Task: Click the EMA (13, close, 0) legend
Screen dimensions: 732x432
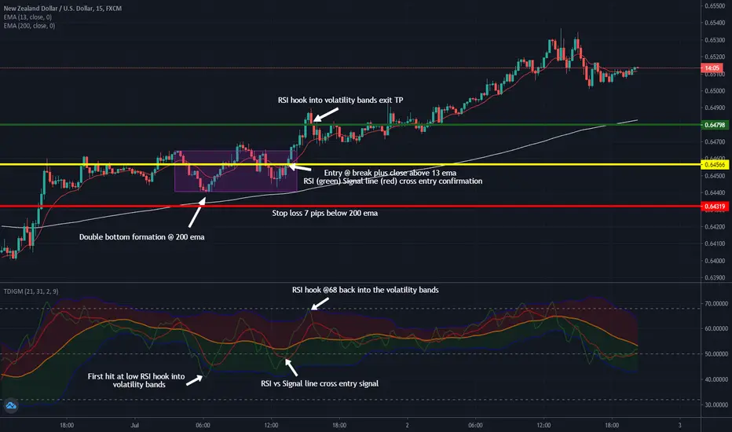Action: (x=27, y=16)
